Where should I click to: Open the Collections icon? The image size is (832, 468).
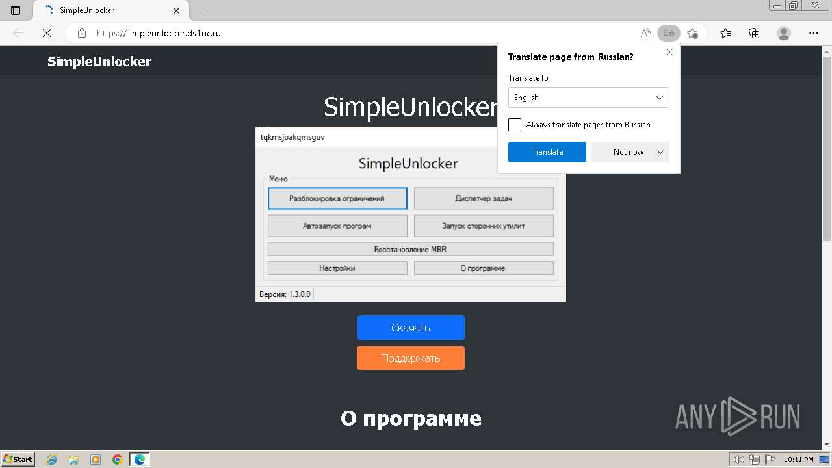tap(754, 33)
